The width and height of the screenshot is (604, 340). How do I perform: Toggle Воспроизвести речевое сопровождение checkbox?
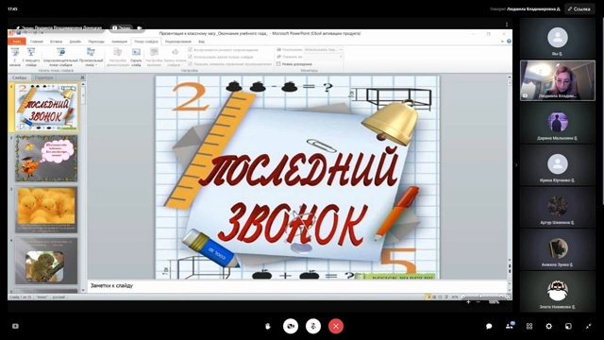[x=190, y=50]
